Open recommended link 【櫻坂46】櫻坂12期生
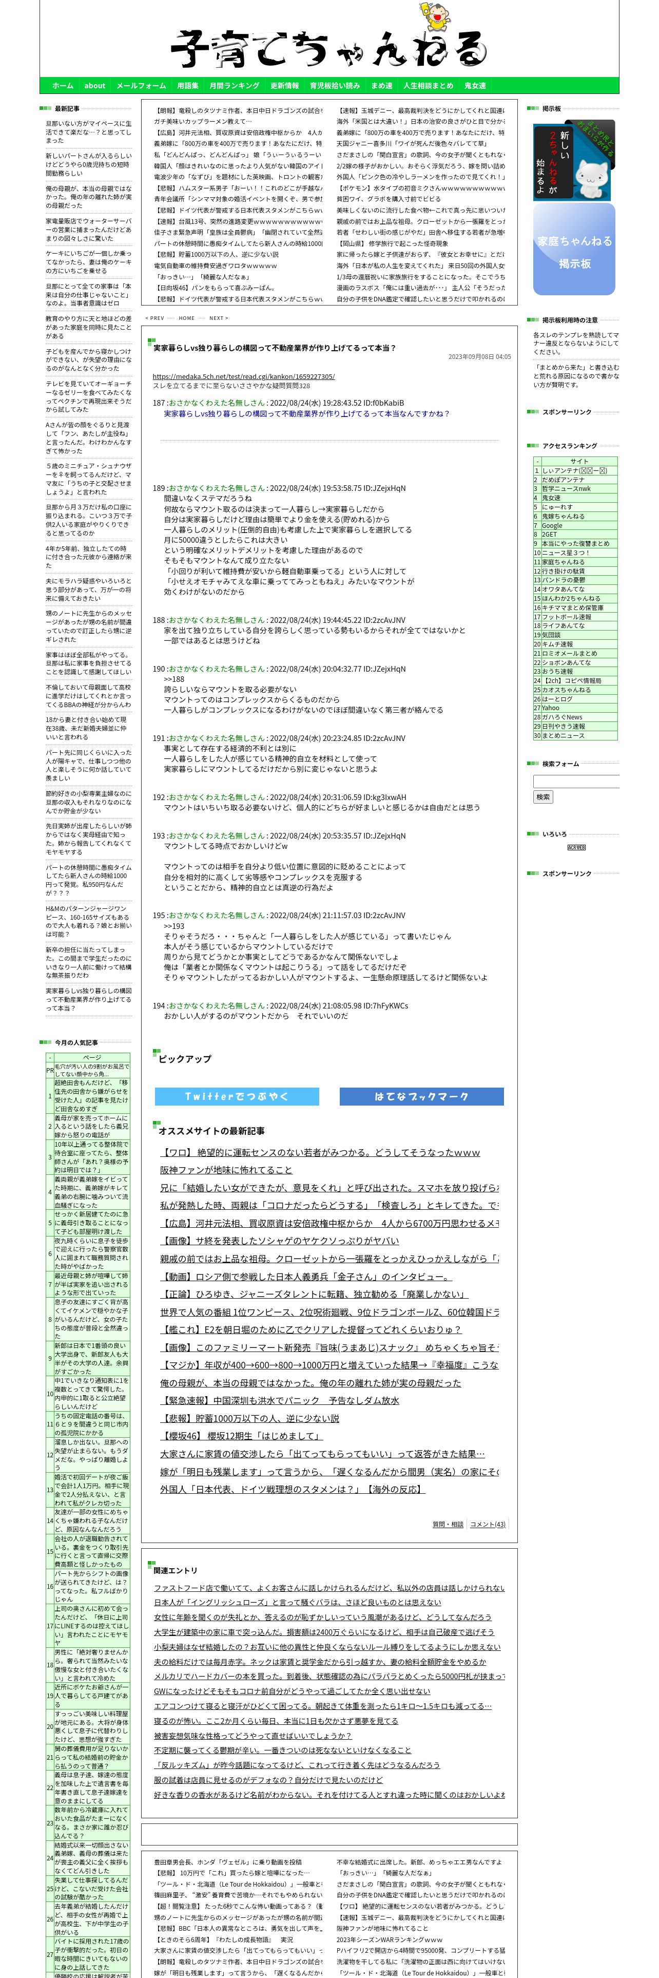The image size is (659, 1978). pyautogui.click(x=242, y=1436)
